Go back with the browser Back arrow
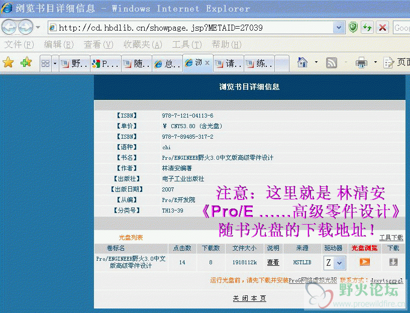The image size is (410, 313). pos(9,27)
